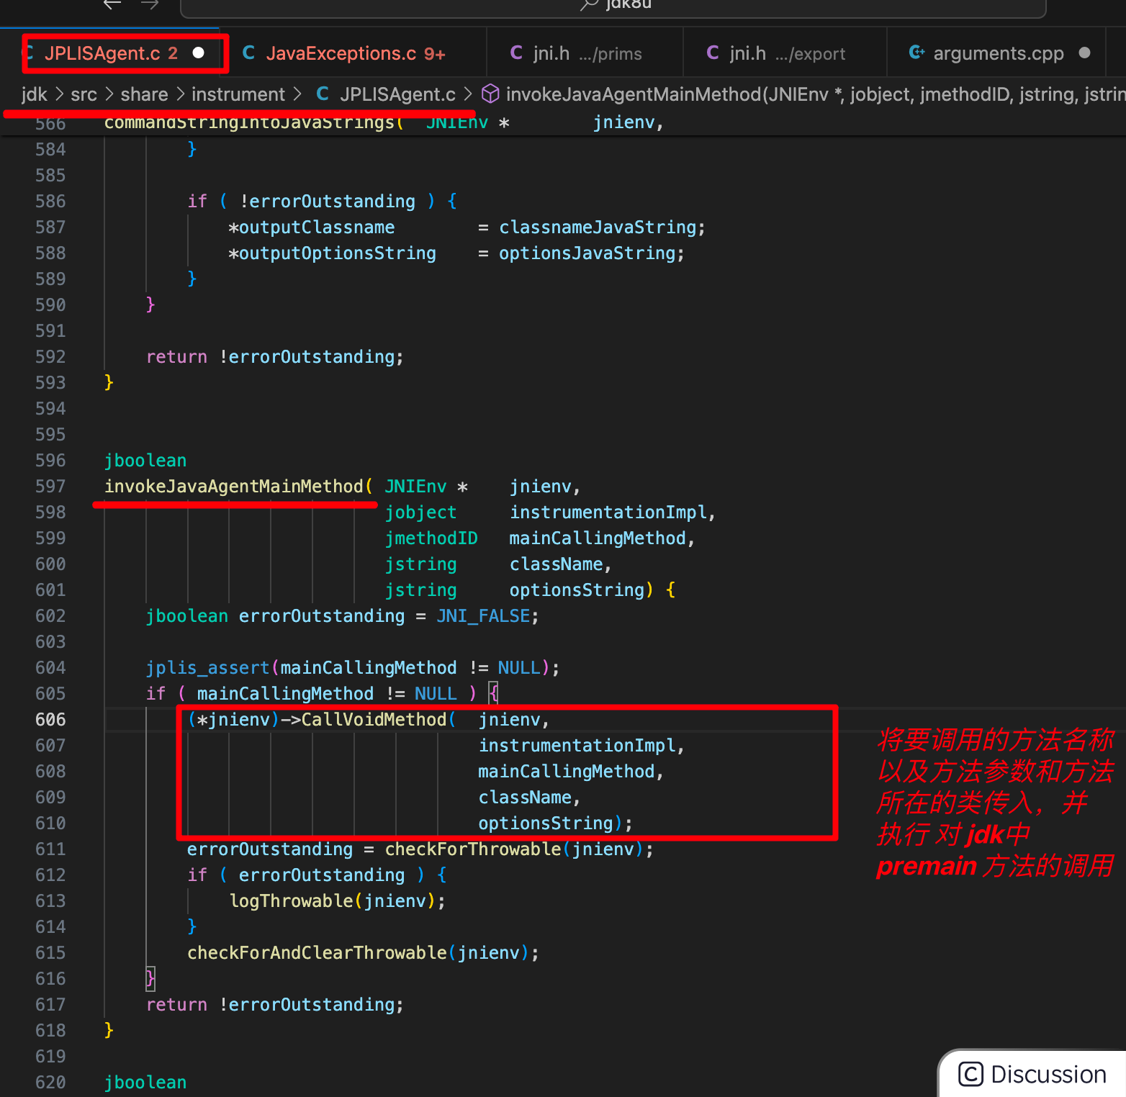The width and height of the screenshot is (1126, 1097).
Task: Open the jni.h .../export tab
Action: (x=785, y=53)
